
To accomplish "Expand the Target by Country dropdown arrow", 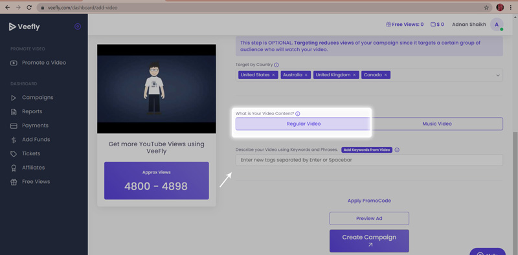I will tap(497, 75).
